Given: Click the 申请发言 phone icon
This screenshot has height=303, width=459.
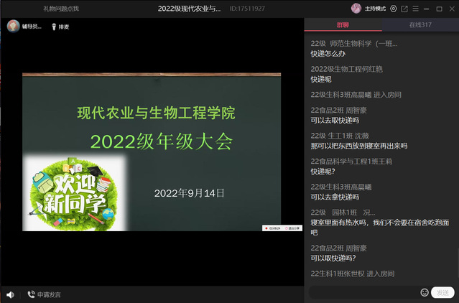Looking at the screenshot, I should point(32,294).
